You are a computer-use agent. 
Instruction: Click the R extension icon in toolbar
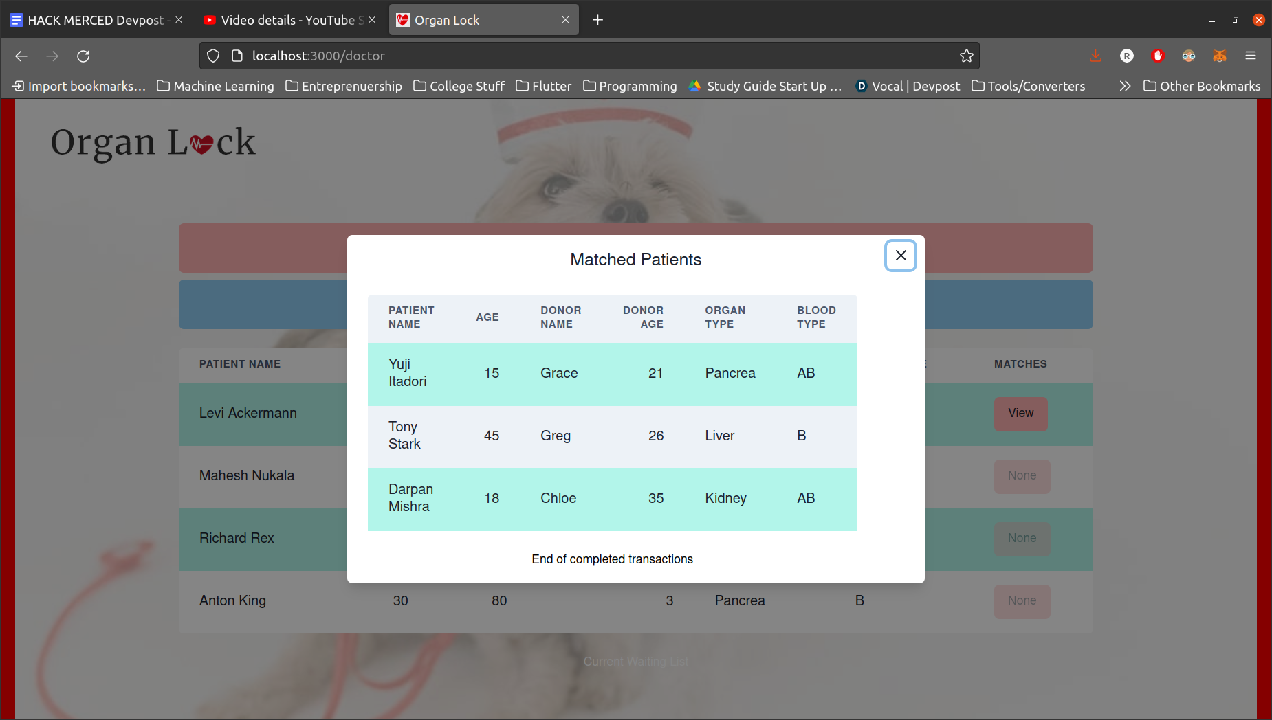pos(1126,56)
